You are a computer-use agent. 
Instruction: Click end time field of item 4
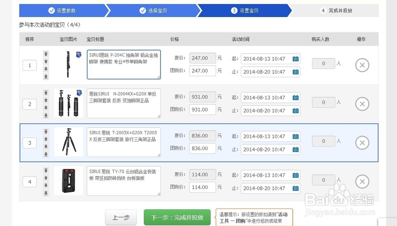[270, 188]
